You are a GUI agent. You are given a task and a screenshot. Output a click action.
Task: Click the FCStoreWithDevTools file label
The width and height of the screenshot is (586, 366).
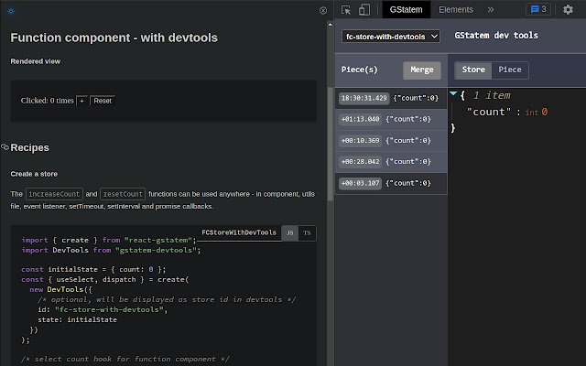tap(239, 232)
